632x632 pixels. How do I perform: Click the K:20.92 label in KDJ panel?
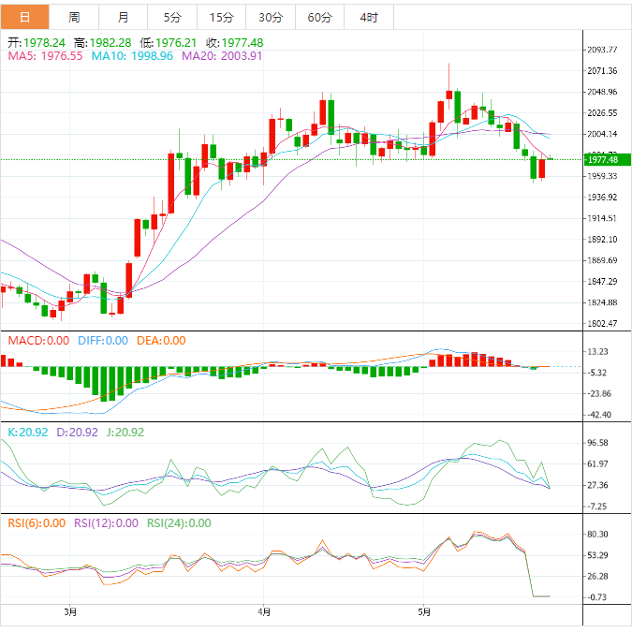coord(26,433)
